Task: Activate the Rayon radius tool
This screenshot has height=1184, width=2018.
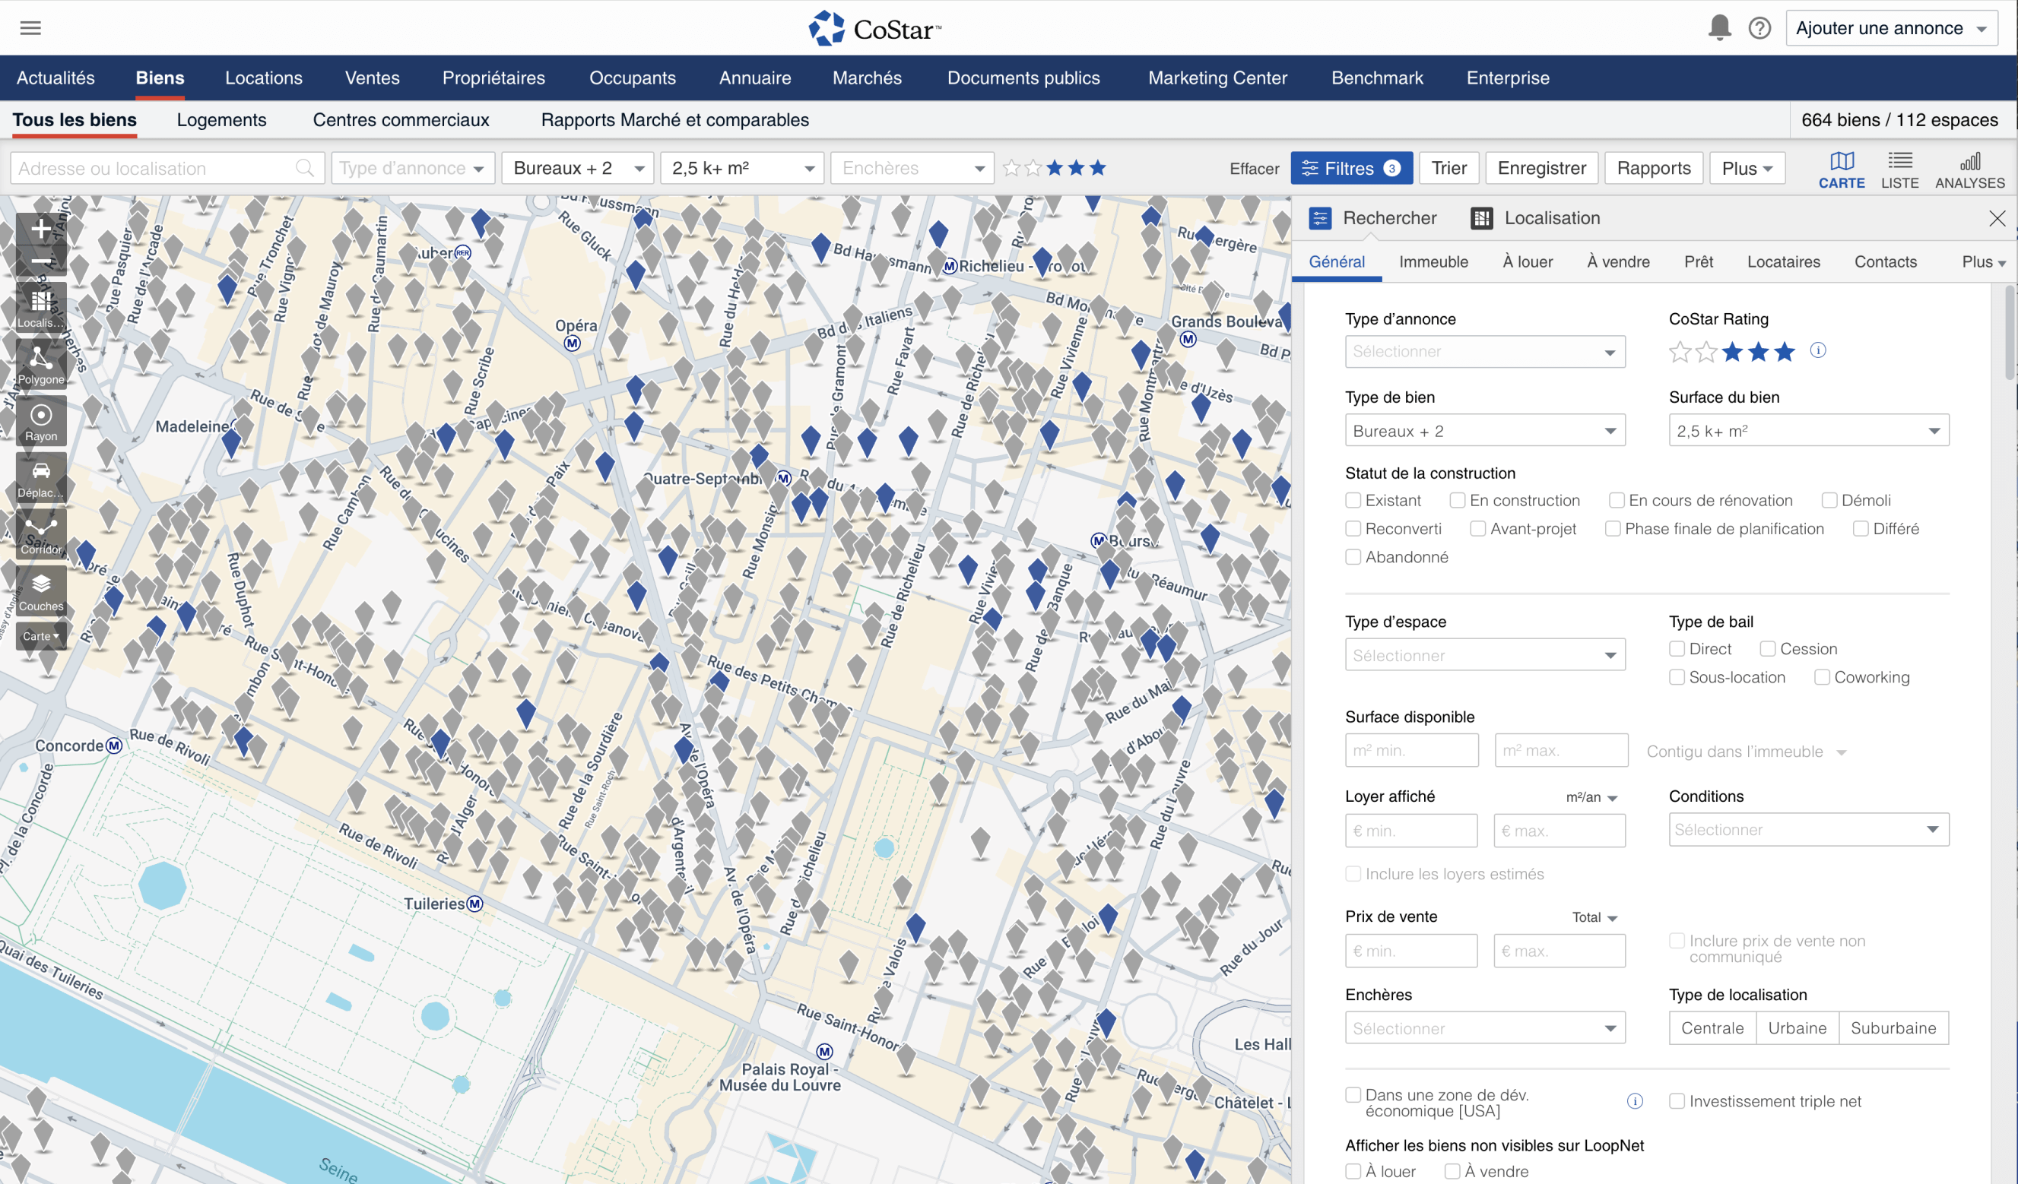Action: pyautogui.click(x=41, y=421)
